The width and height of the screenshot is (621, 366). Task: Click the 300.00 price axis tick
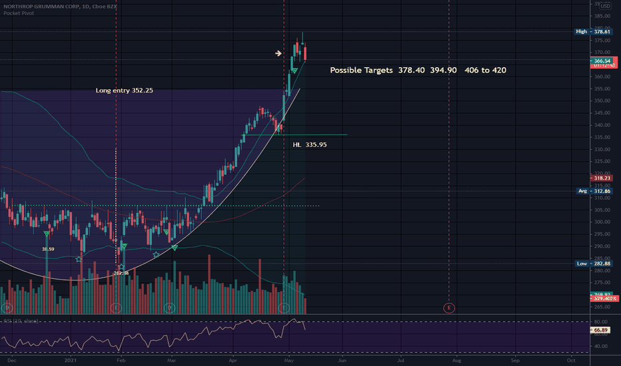pos(602,222)
